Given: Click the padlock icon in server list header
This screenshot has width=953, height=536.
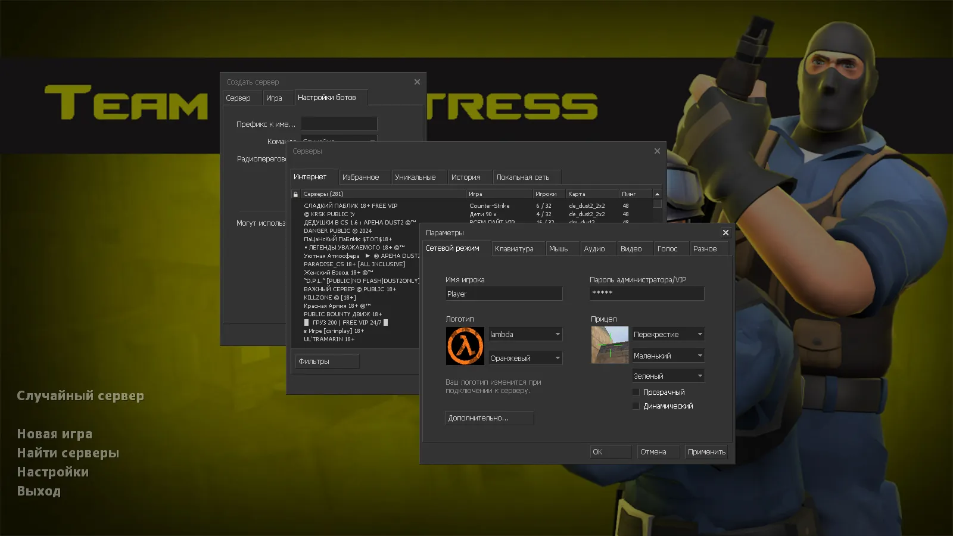Looking at the screenshot, I should (296, 194).
